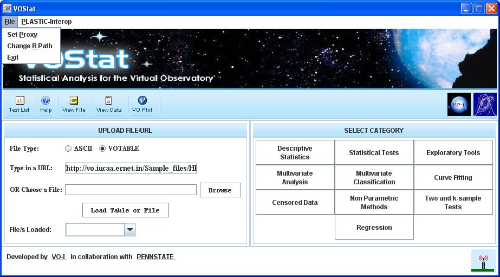Select the Descriptive Statistics category

coord(295,152)
